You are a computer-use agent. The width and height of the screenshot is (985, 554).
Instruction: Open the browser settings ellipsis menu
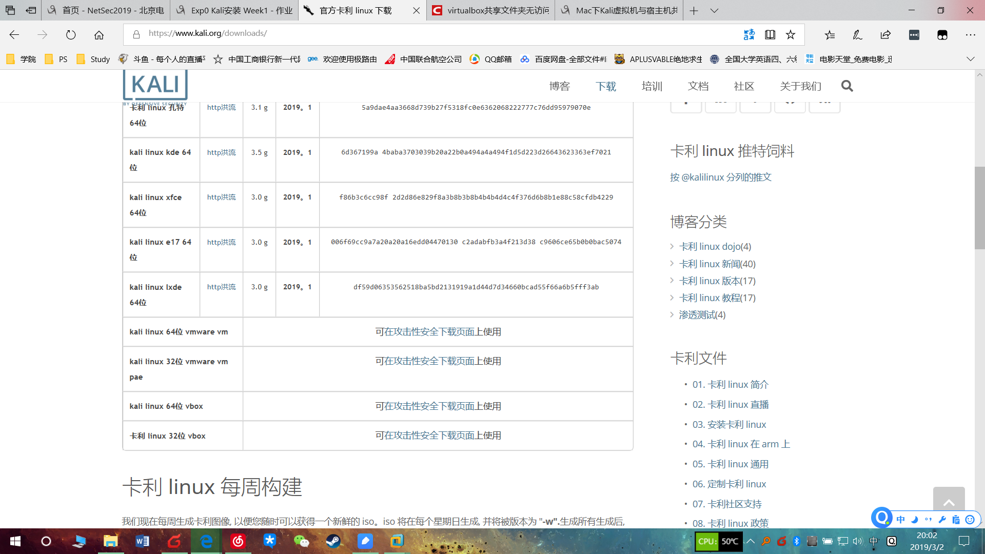point(970,35)
